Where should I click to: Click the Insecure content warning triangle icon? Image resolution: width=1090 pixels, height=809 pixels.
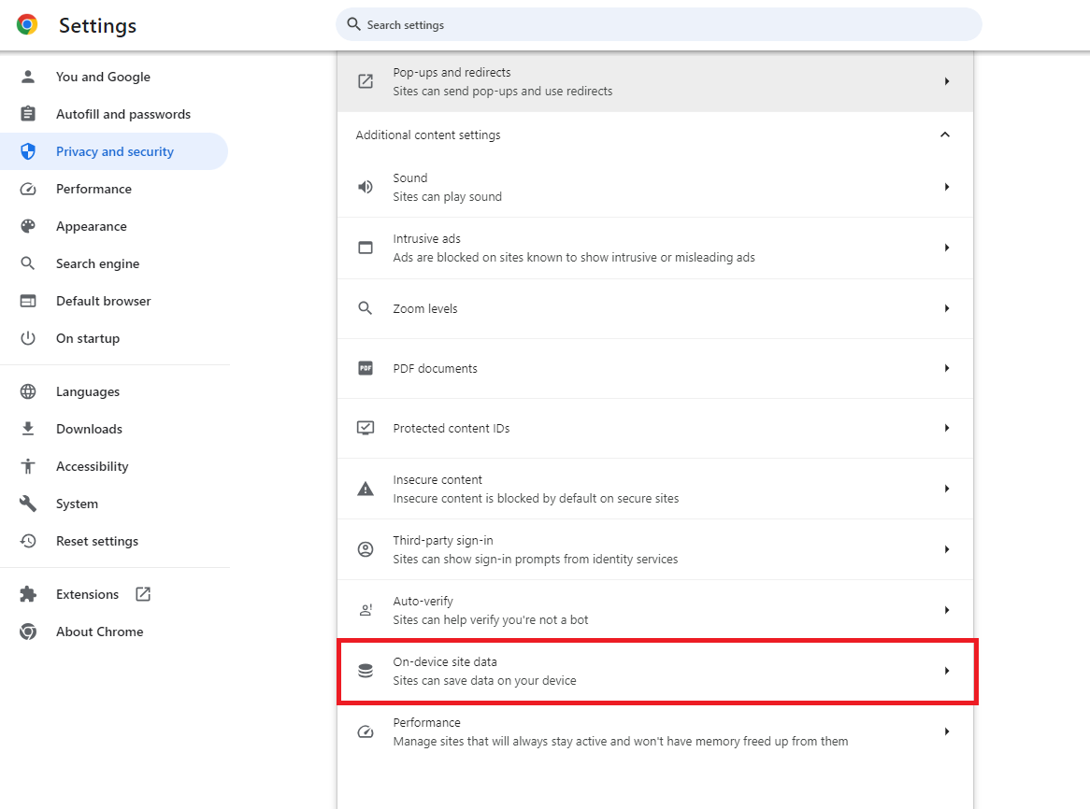pyautogui.click(x=366, y=489)
